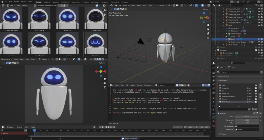
Task: Open the Keying menu in timeline
Action: pos(20,127)
